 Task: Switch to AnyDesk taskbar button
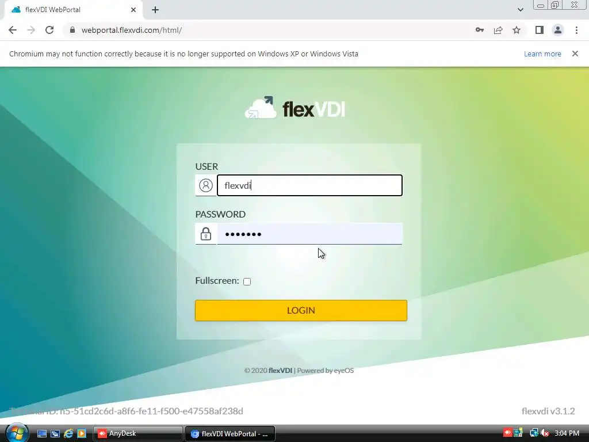(x=137, y=434)
